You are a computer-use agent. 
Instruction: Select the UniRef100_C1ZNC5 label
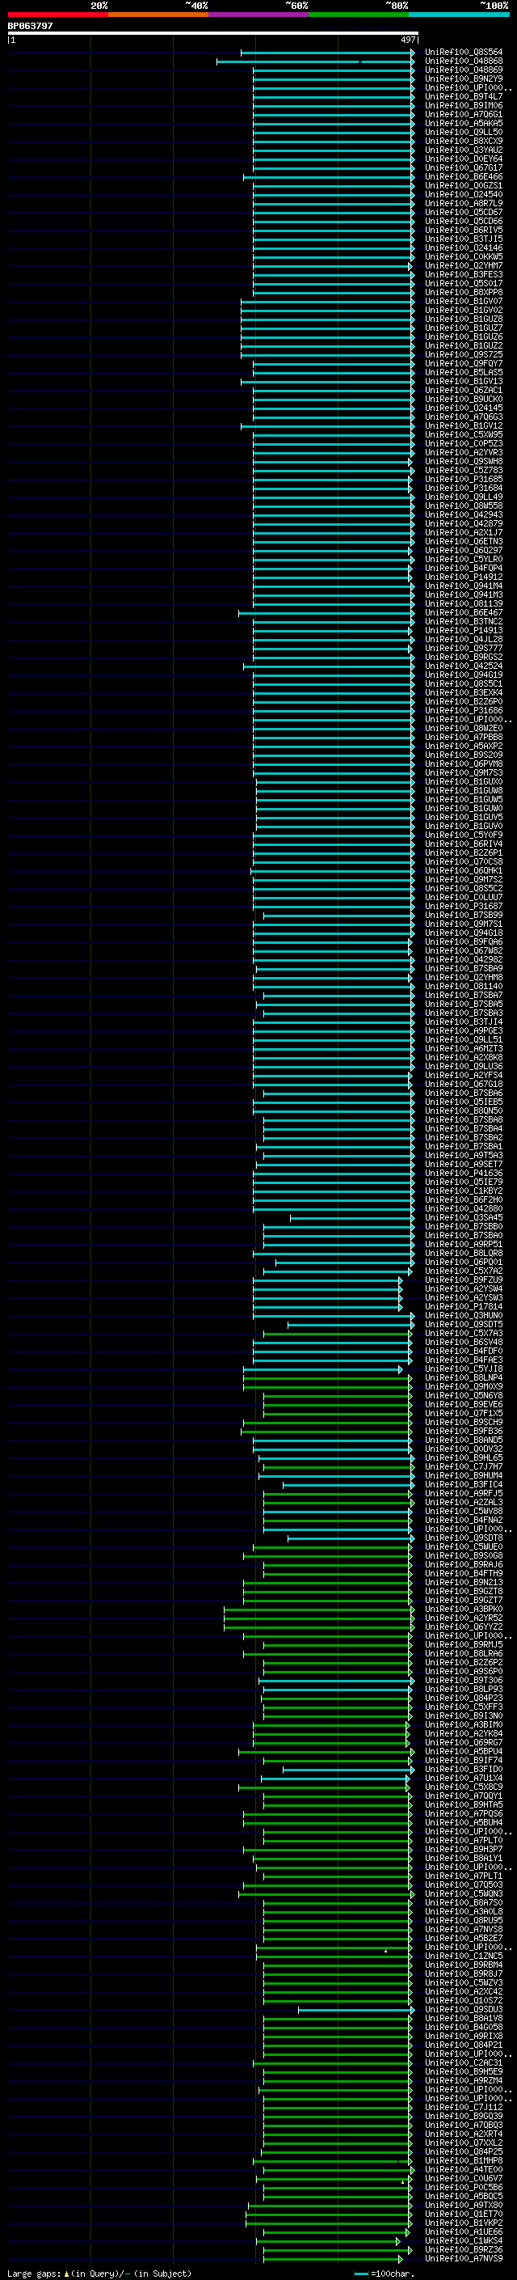[x=464, y=1956]
